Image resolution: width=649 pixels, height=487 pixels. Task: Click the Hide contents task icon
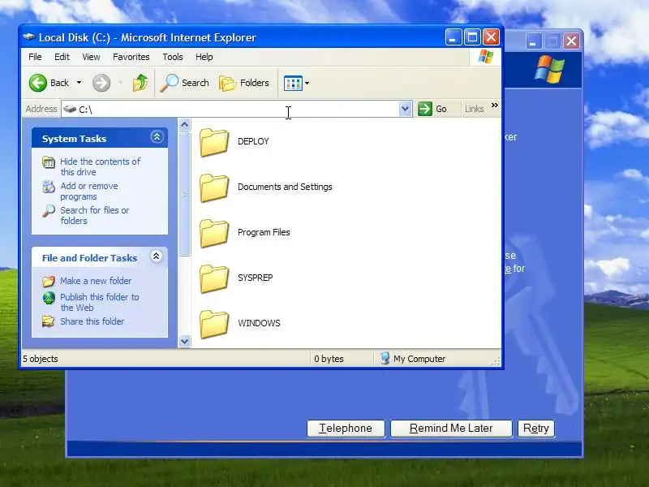49,162
